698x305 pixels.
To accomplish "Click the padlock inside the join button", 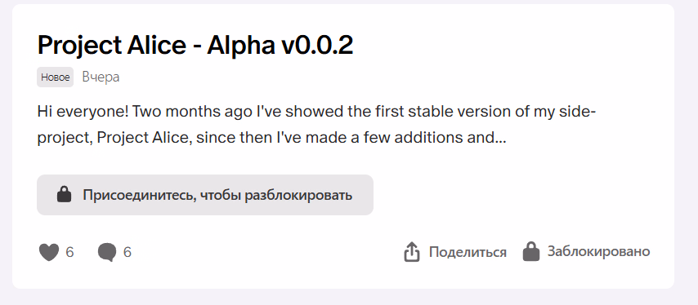I will pos(64,194).
